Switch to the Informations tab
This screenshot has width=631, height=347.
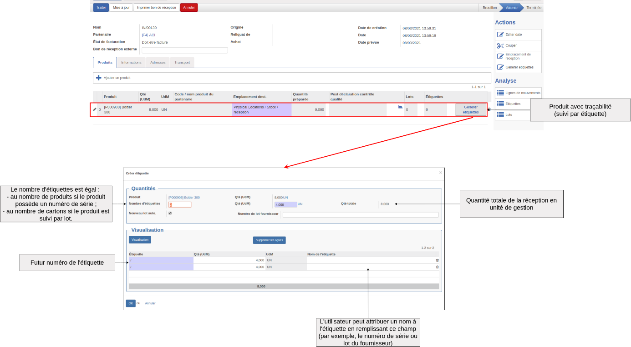tap(131, 62)
